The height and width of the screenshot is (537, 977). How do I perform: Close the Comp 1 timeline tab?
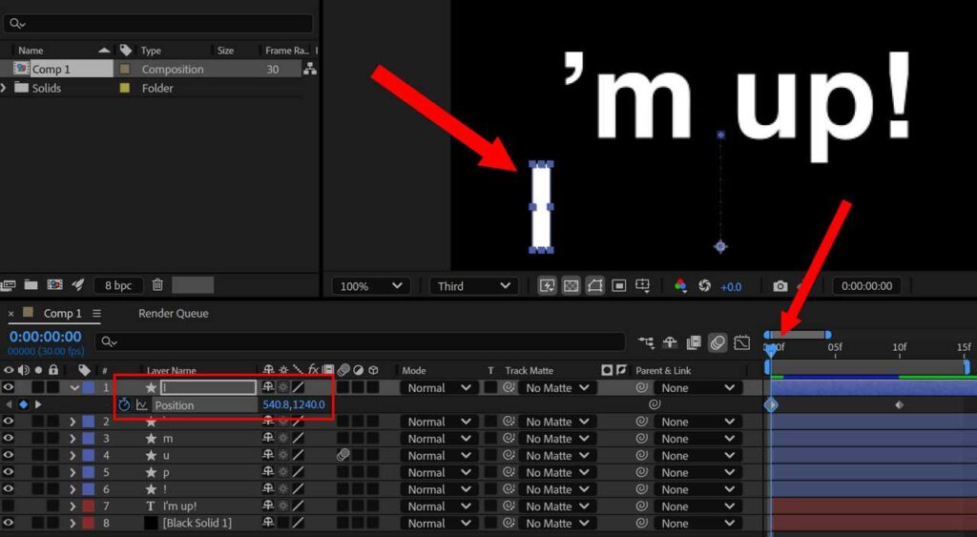[x=11, y=314]
